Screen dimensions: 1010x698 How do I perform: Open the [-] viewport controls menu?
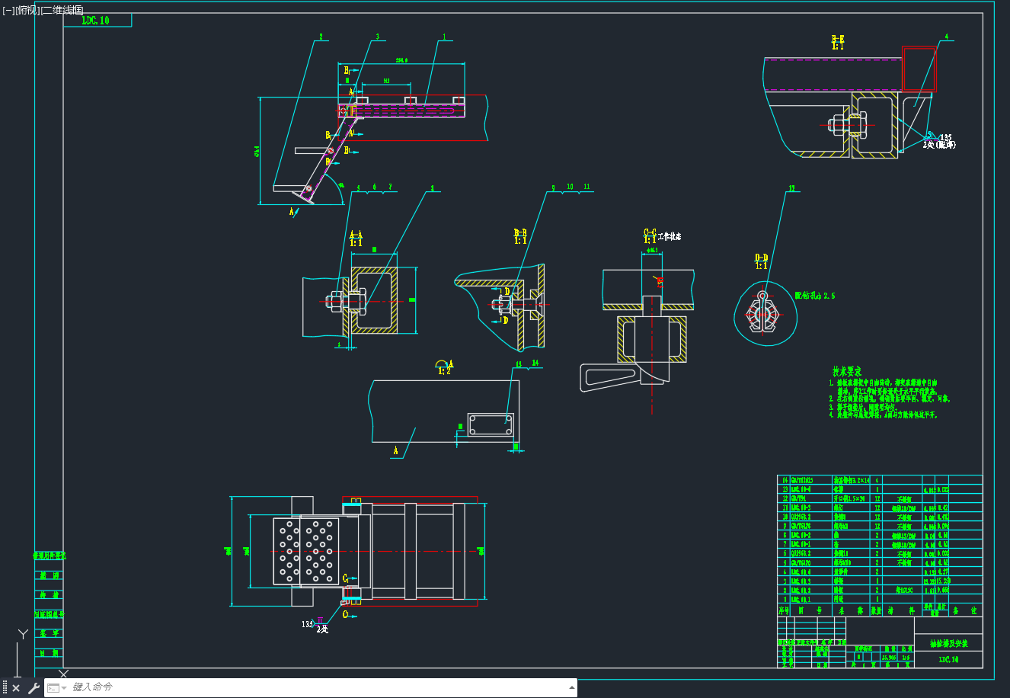coord(8,10)
